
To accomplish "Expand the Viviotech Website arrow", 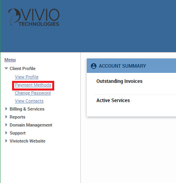I will 6,141.
